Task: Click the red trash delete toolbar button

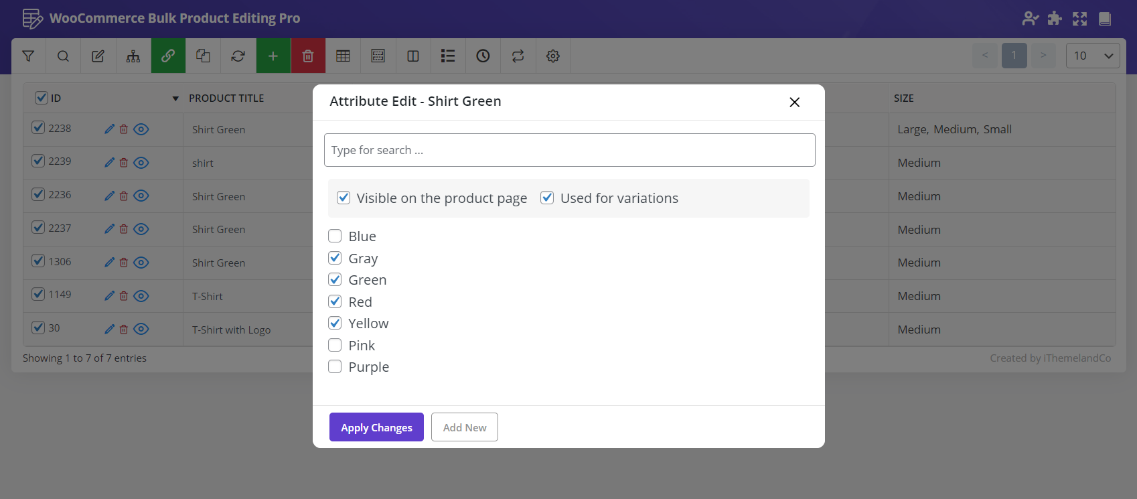Action: [x=308, y=56]
